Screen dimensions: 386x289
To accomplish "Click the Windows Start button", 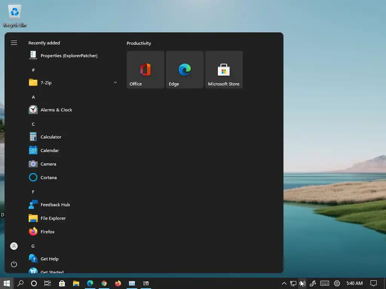I will (x=7, y=283).
